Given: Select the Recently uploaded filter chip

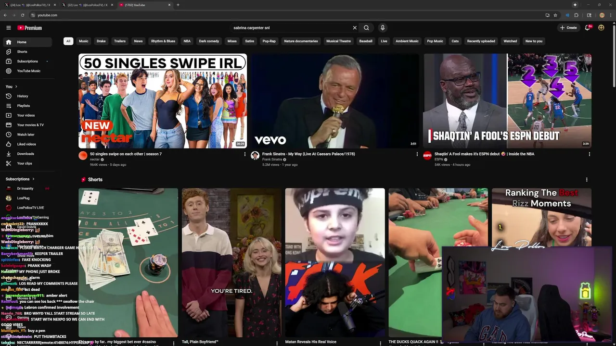Looking at the screenshot, I should [481, 41].
